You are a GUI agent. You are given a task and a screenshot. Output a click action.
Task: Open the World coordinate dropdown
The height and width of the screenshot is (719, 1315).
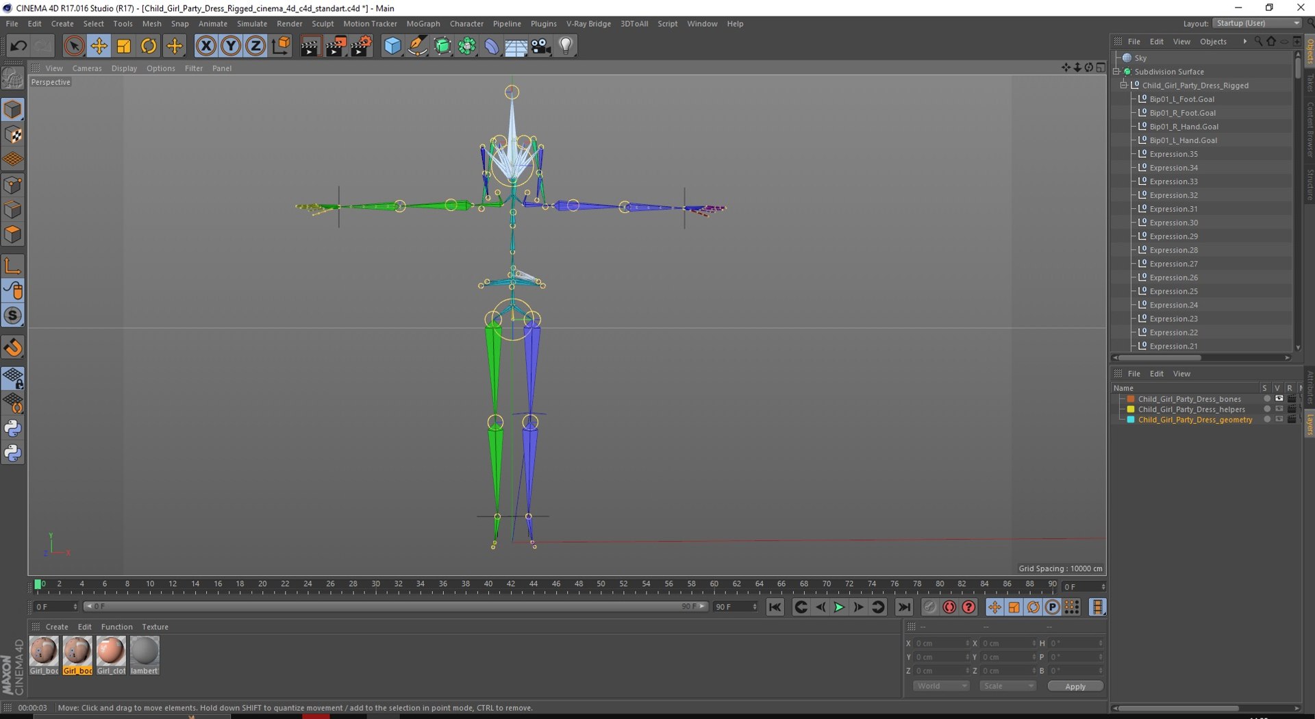pos(941,686)
